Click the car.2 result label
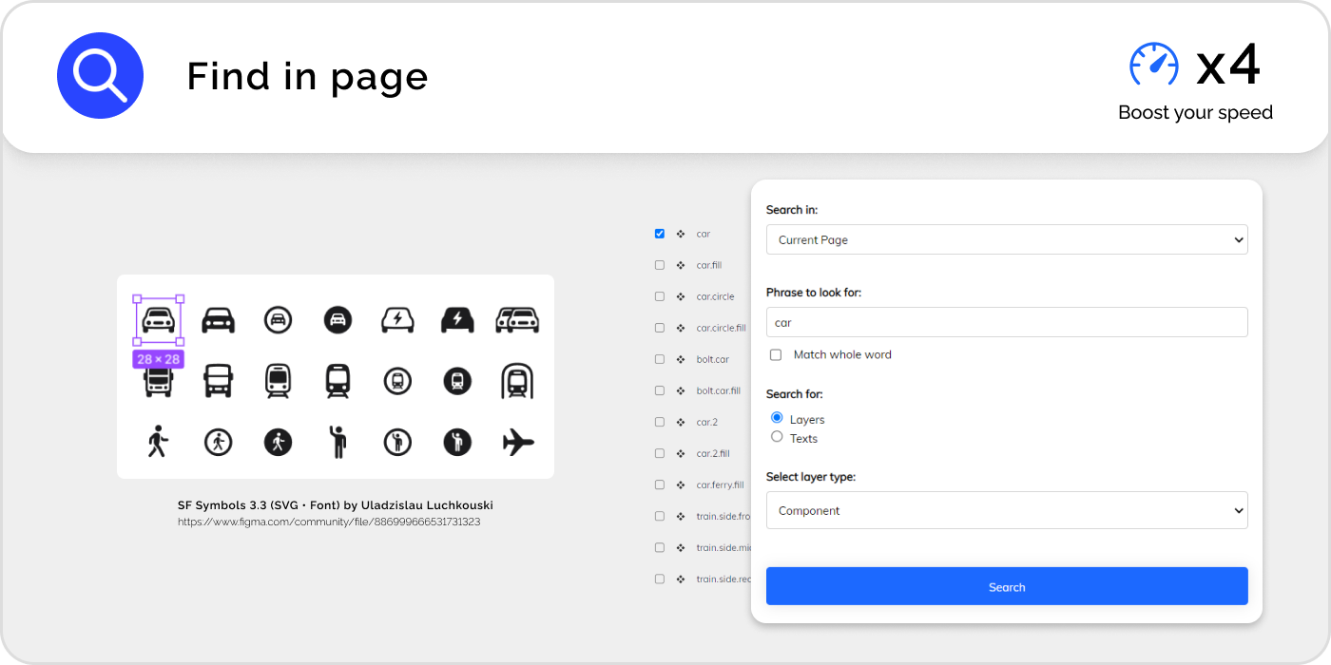1331x665 pixels. pos(706,422)
